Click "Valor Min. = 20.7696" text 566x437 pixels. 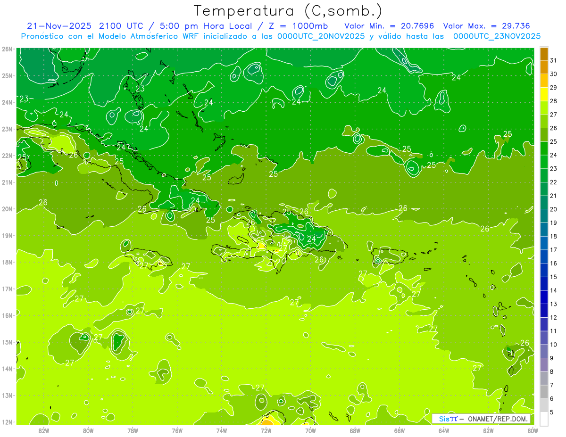(389, 26)
